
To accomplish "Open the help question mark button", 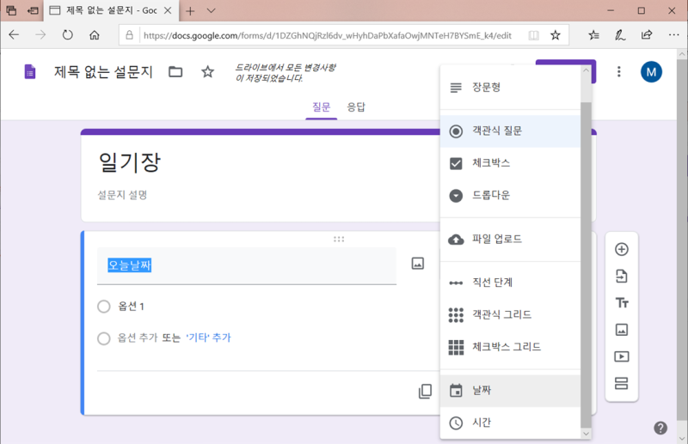I will [660, 428].
